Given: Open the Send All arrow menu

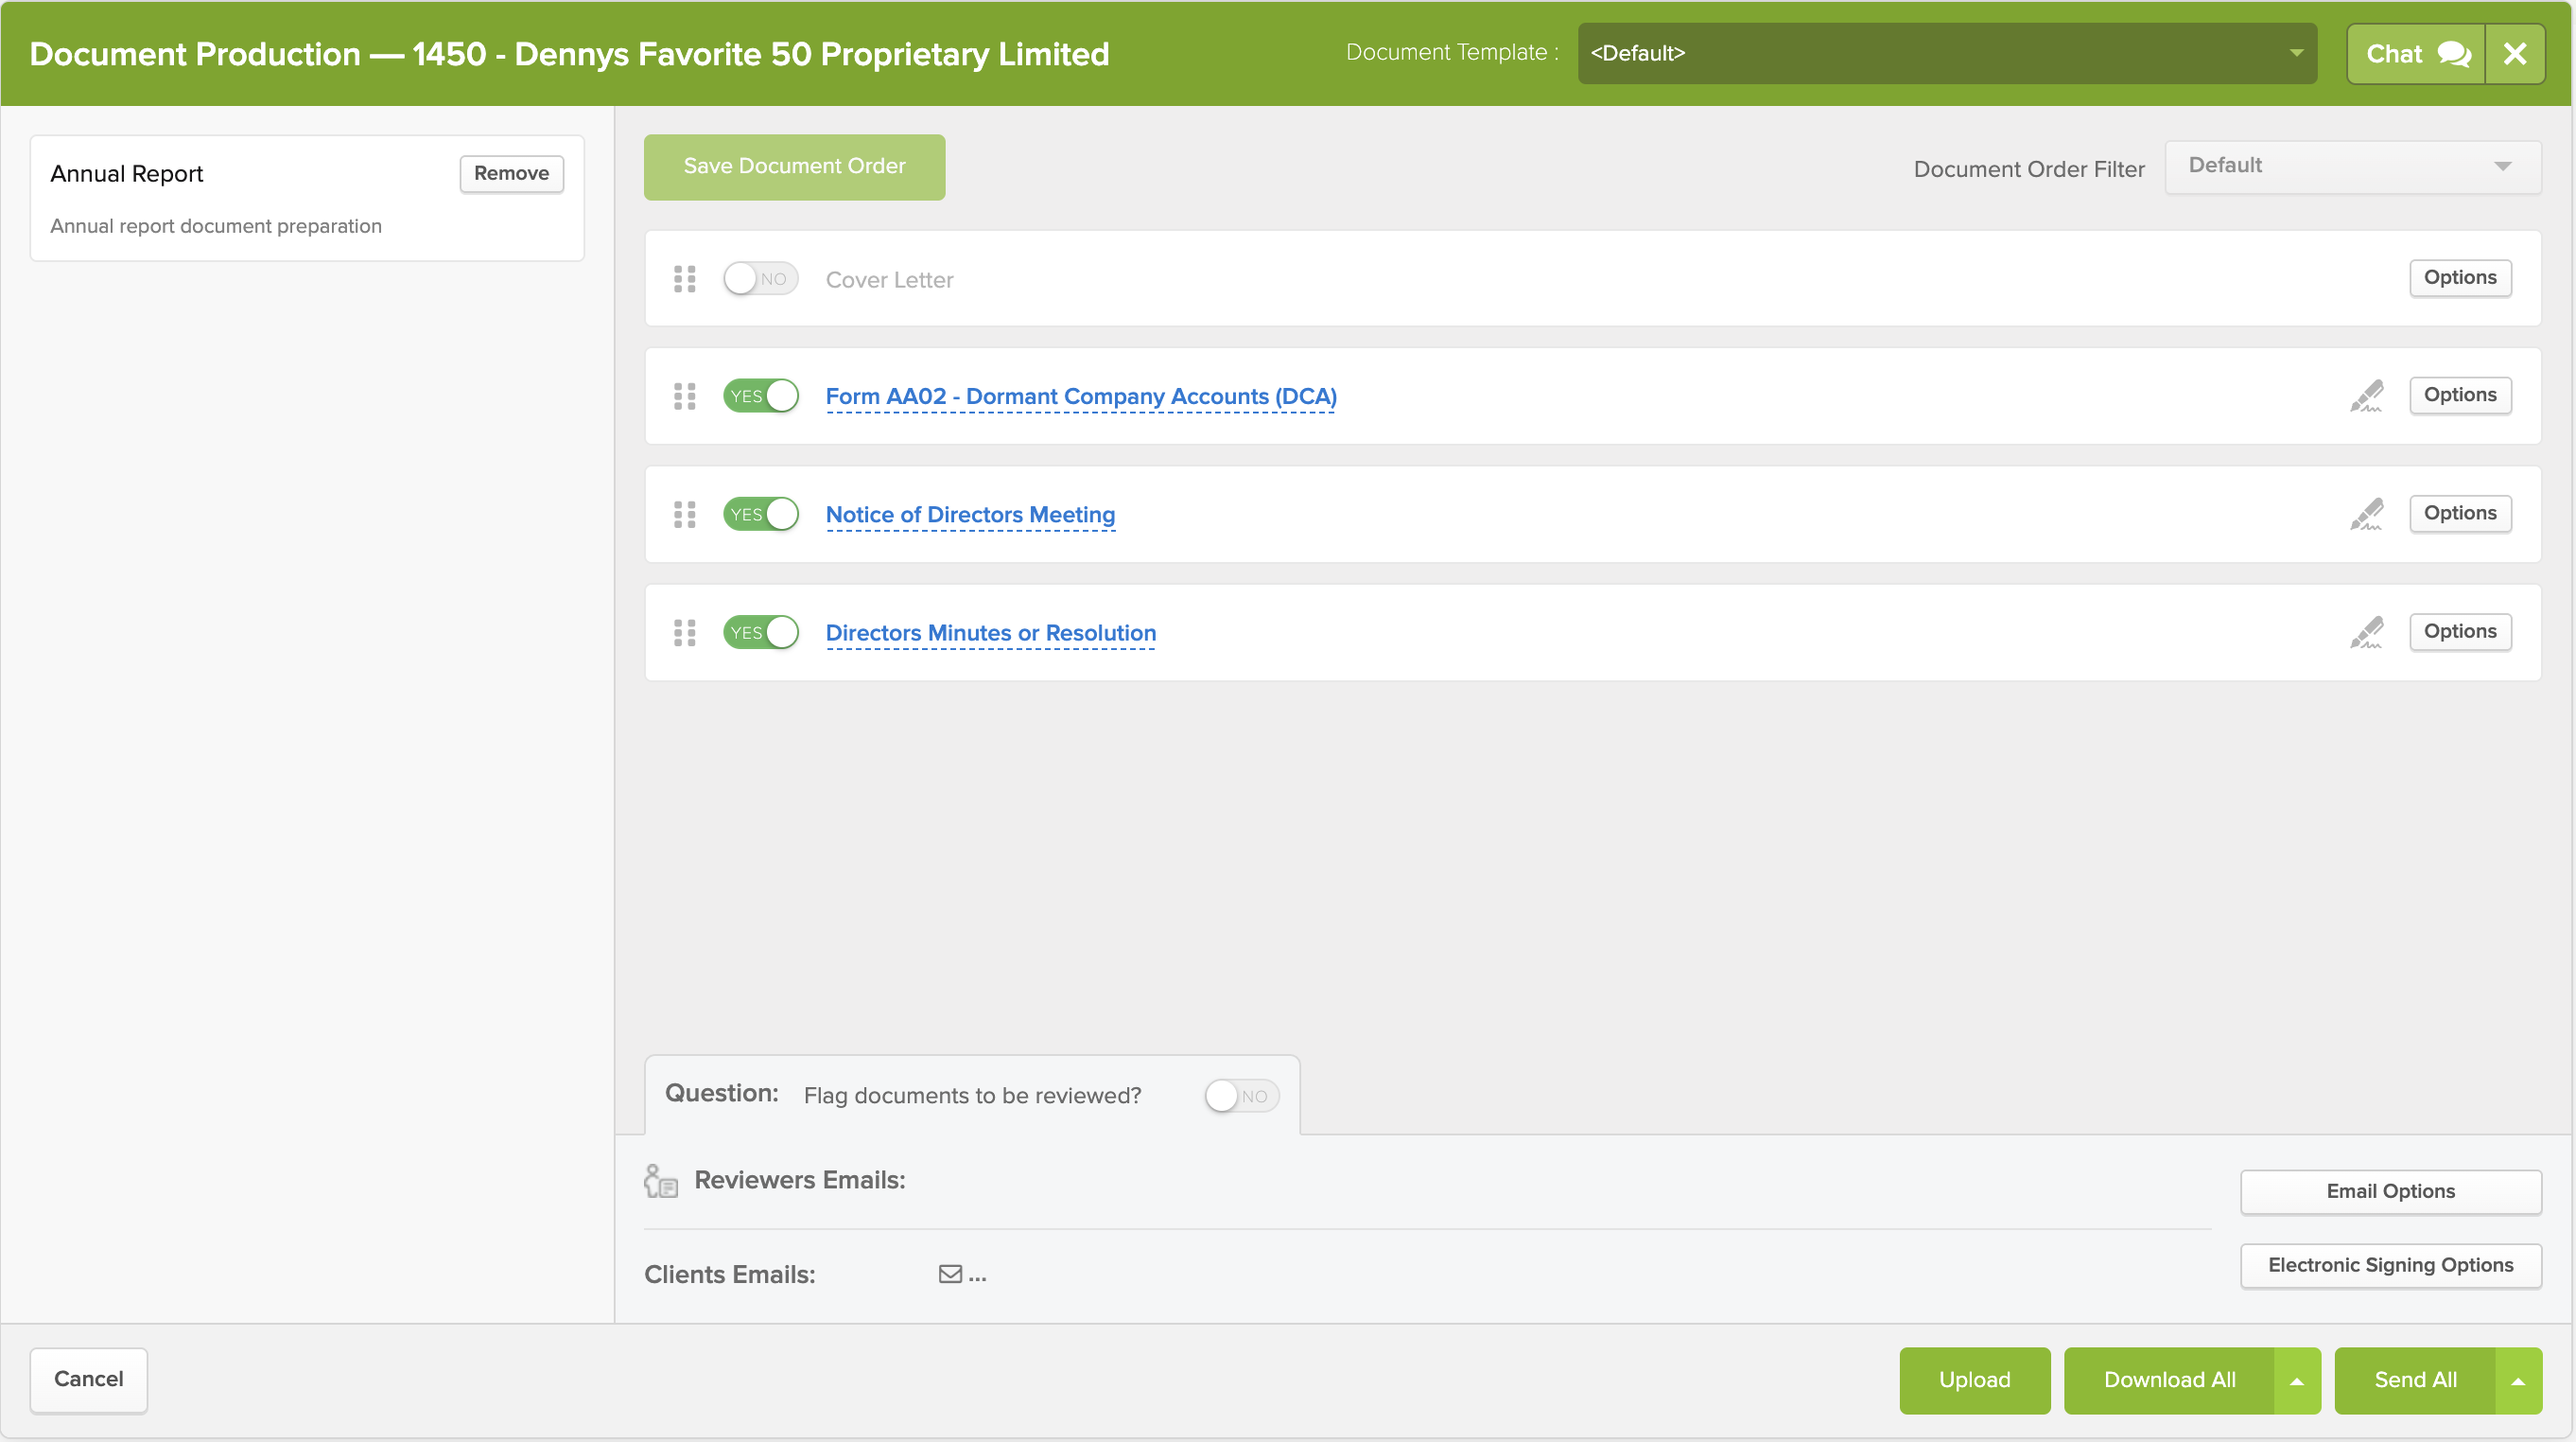Looking at the screenshot, I should (x=2518, y=1380).
